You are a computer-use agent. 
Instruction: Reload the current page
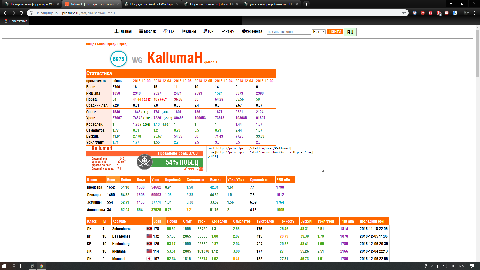point(21,13)
